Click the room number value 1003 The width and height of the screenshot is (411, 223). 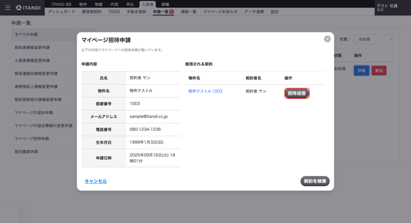coord(135,104)
